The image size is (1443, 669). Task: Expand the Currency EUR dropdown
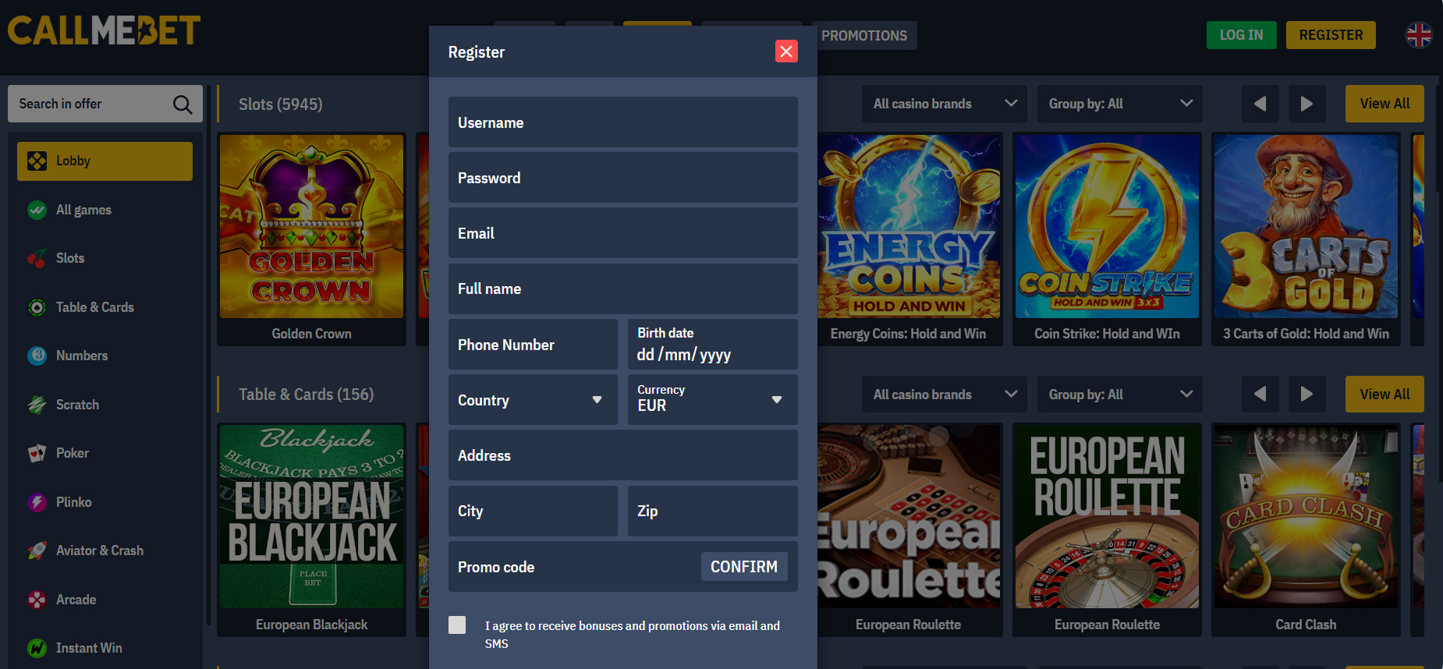point(711,400)
